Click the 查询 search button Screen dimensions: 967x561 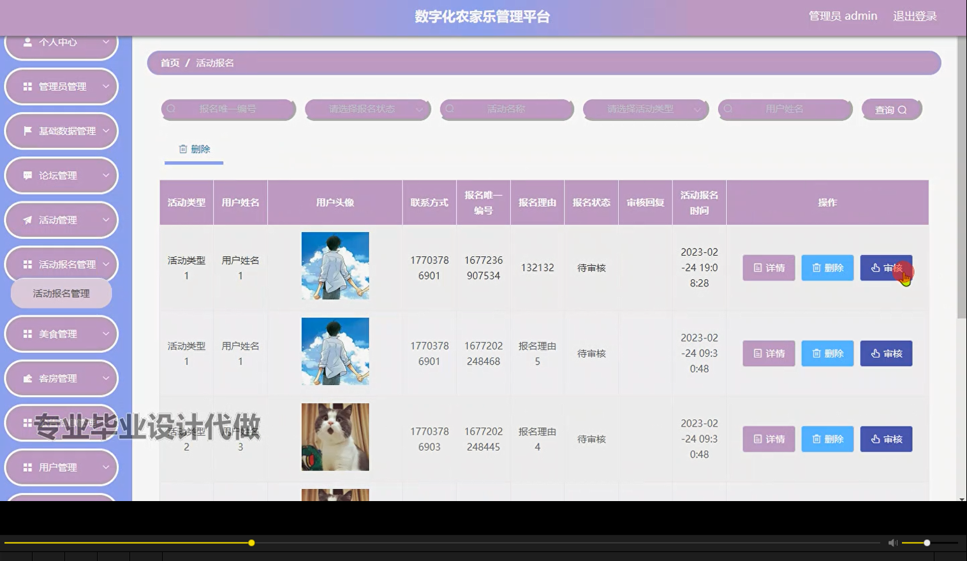[x=891, y=109]
